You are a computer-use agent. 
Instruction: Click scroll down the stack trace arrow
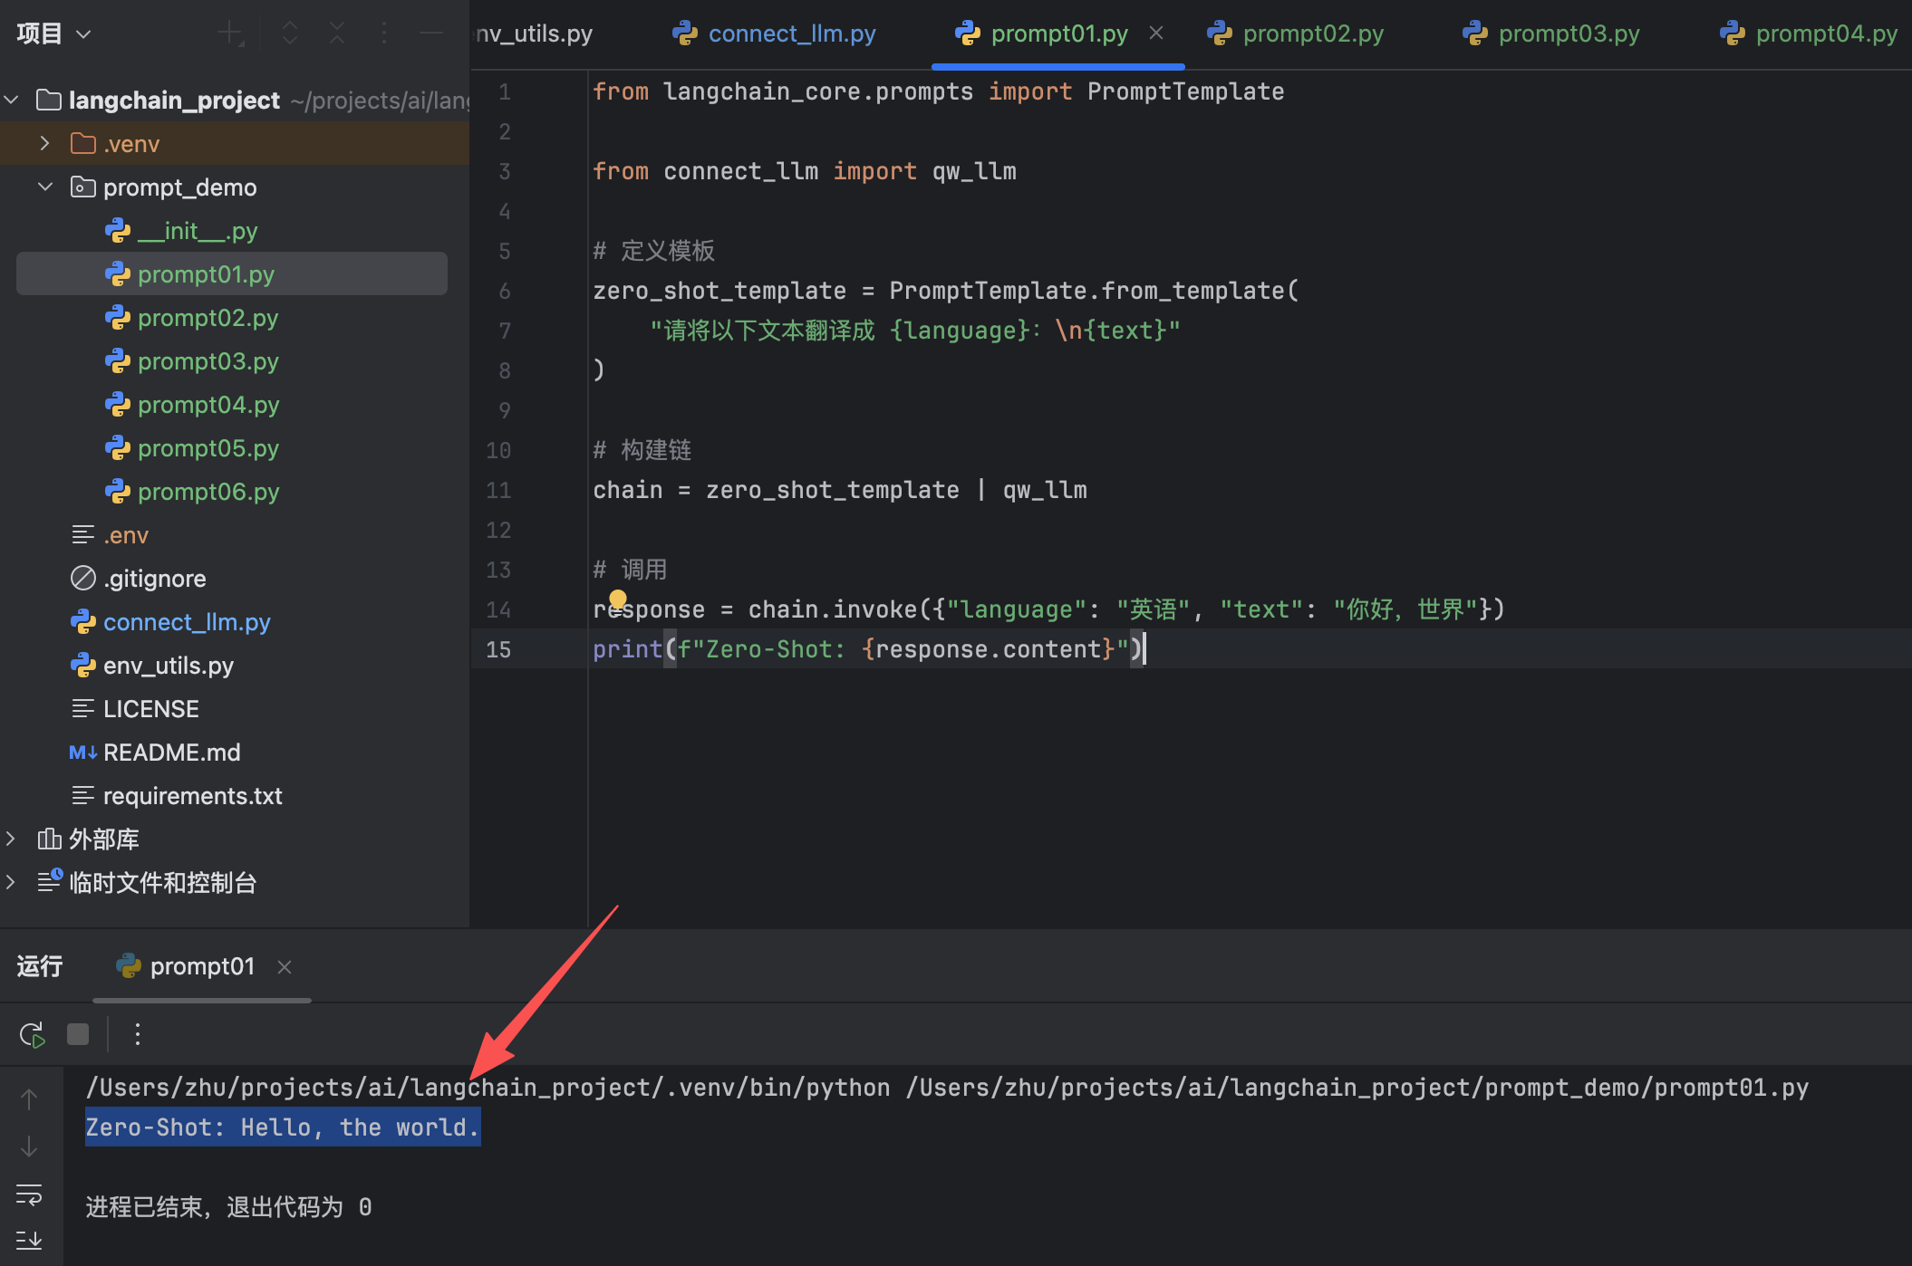pyautogui.click(x=29, y=1146)
